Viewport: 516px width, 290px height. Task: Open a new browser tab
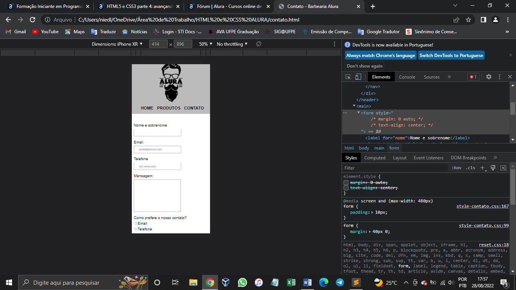click(373, 6)
